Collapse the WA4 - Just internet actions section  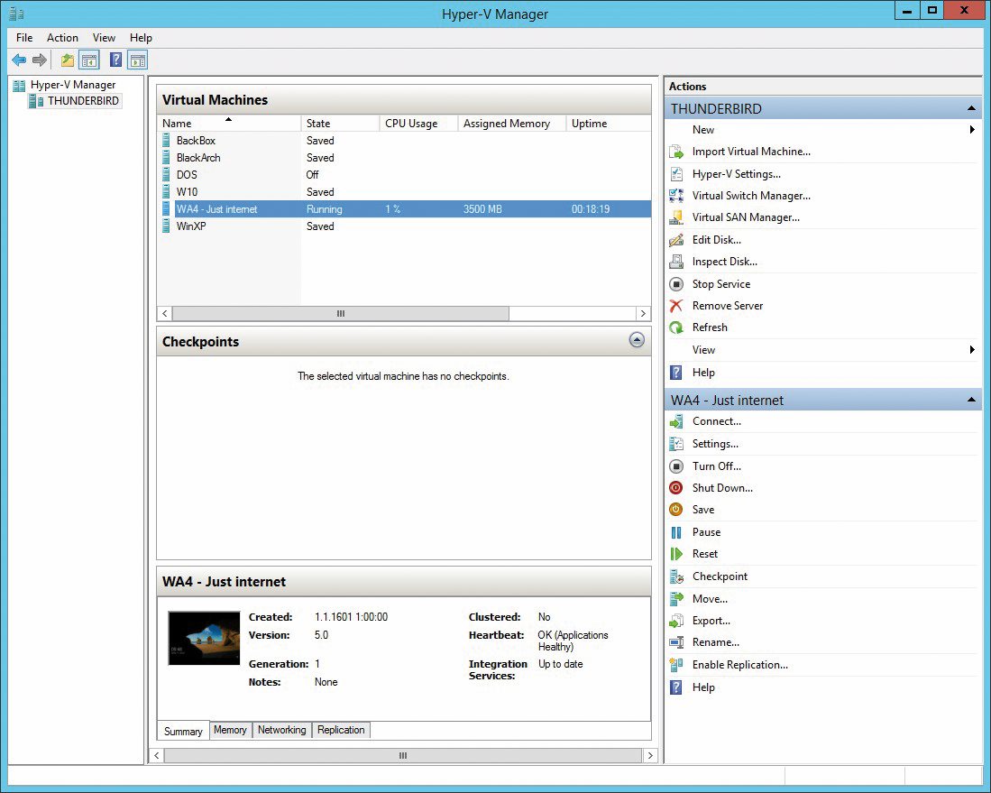pyautogui.click(x=971, y=400)
